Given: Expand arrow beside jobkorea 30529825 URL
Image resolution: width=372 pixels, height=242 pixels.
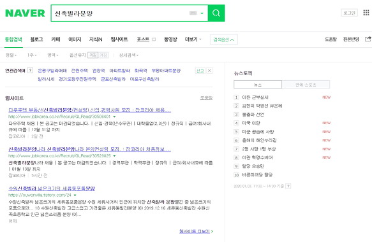Looking at the screenshot, I should [115, 156].
